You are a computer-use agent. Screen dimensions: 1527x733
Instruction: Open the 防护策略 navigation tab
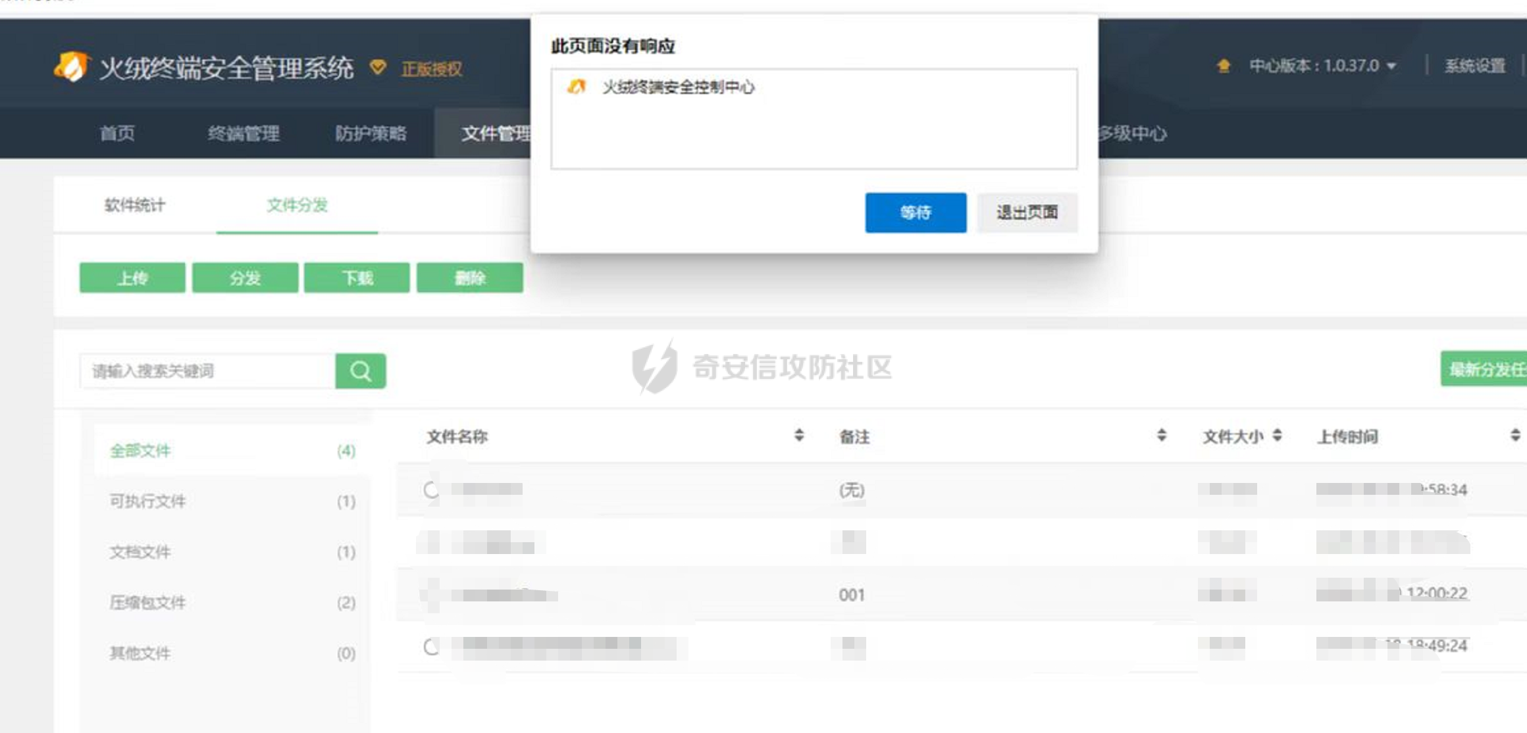point(371,134)
